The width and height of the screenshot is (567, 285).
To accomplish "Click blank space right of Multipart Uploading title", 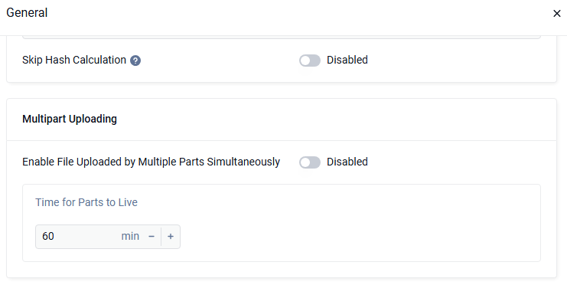I will tap(334, 120).
